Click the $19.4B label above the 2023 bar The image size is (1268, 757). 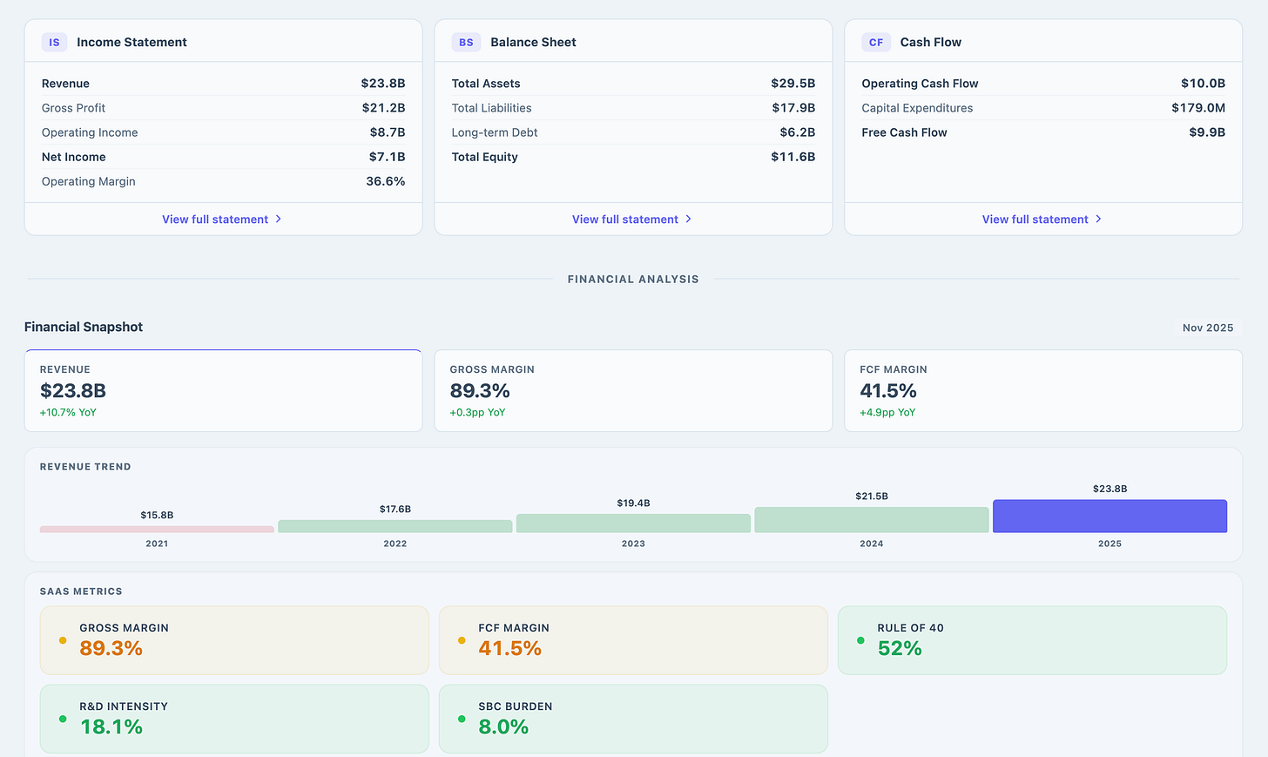(x=633, y=503)
